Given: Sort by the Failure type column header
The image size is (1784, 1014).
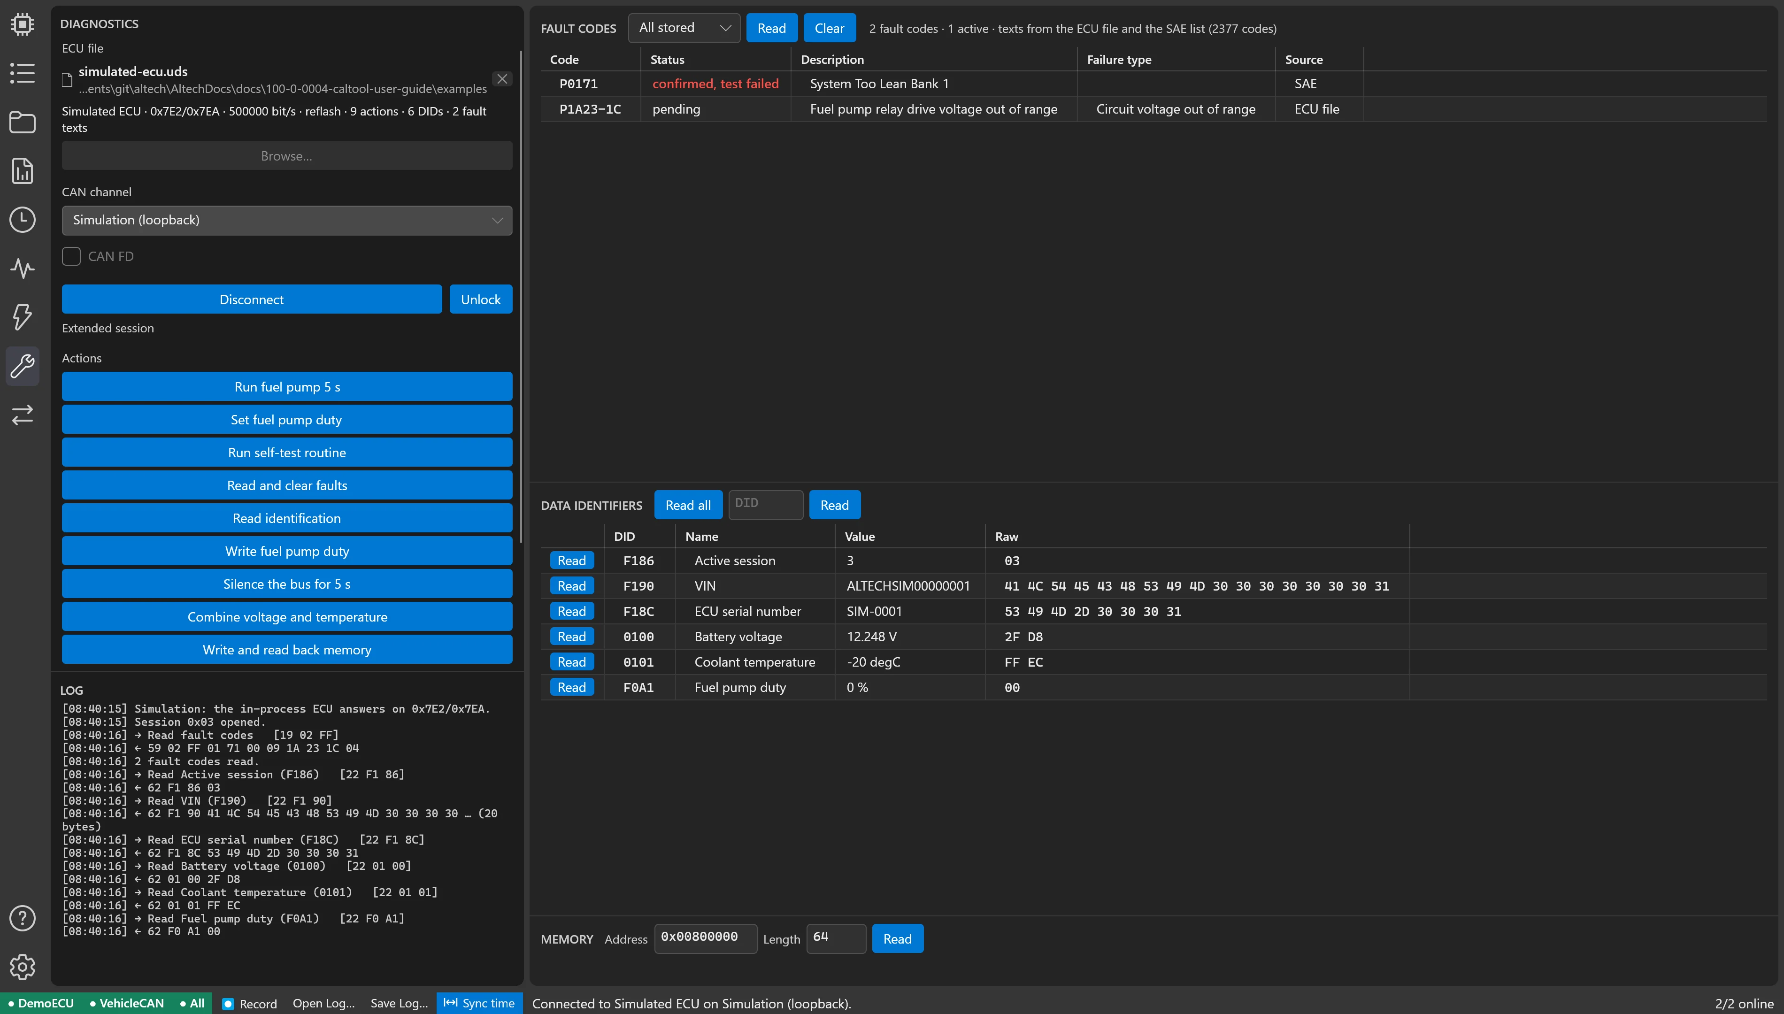Looking at the screenshot, I should click(1176, 60).
